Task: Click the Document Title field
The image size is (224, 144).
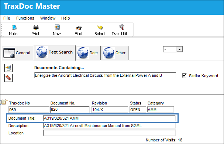Action: 110,118
